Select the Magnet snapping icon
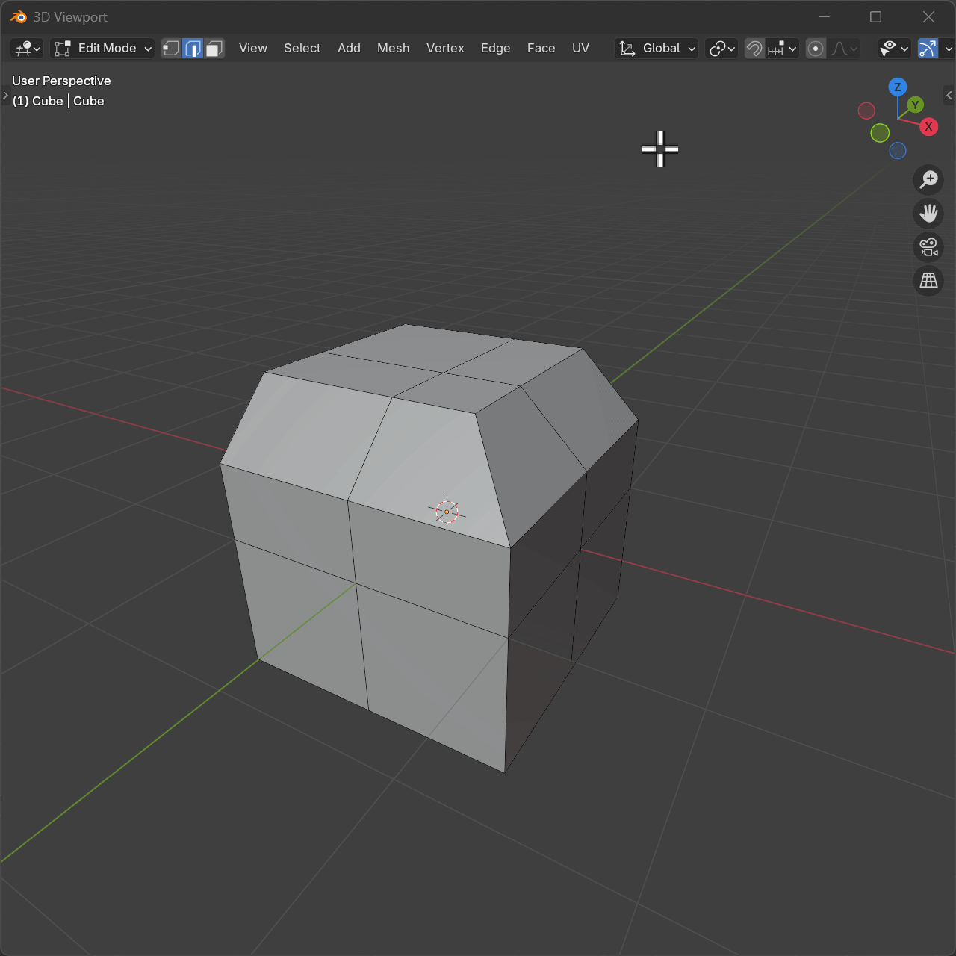 point(754,48)
